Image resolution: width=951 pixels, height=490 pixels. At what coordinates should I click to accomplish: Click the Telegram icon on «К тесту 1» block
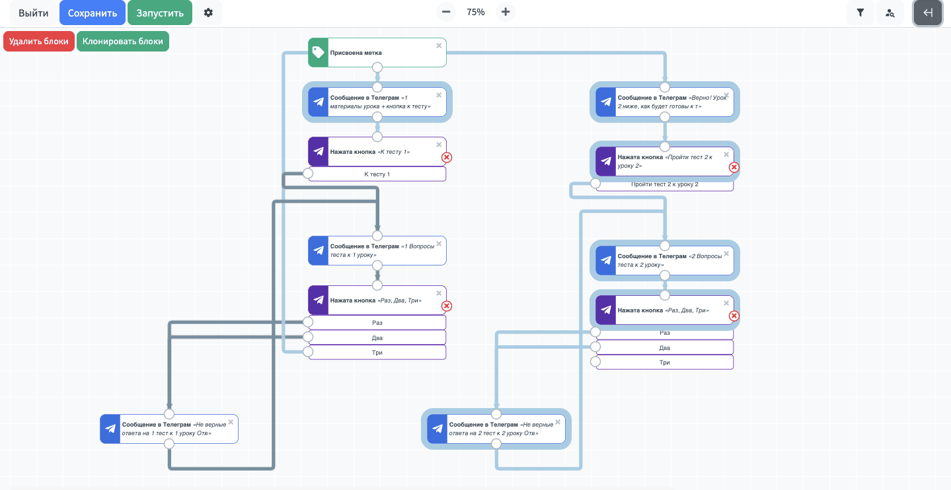point(319,151)
